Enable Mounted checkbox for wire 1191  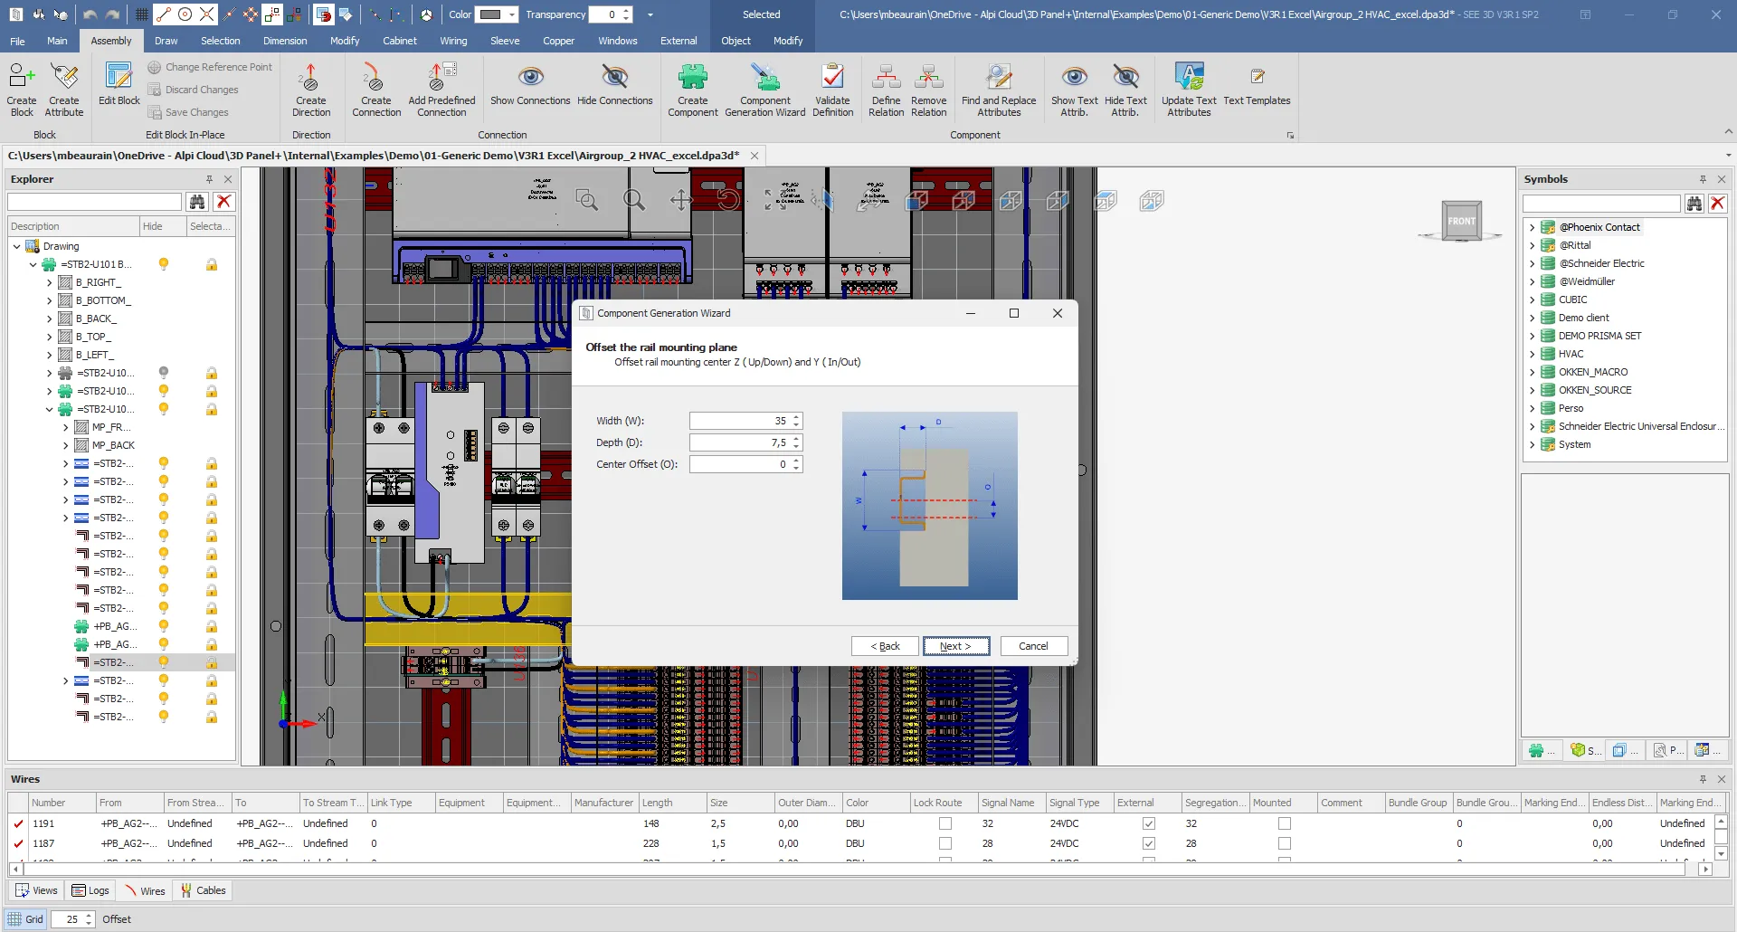tap(1285, 823)
